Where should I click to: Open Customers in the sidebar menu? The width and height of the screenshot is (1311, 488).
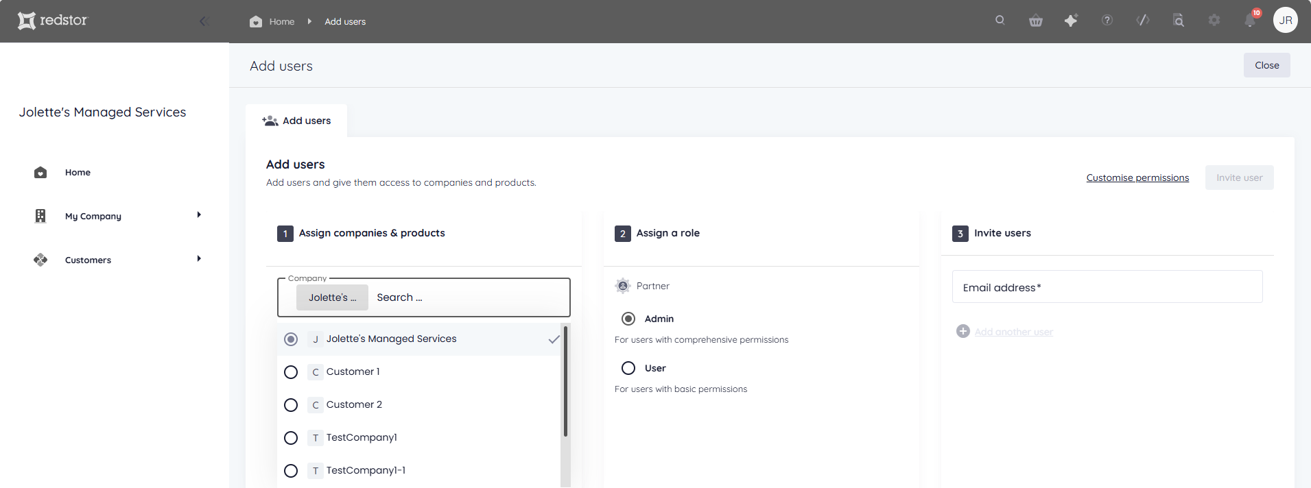(88, 260)
